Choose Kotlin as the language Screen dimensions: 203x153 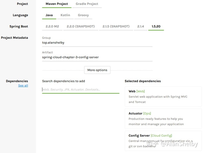click(x=65, y=15)
